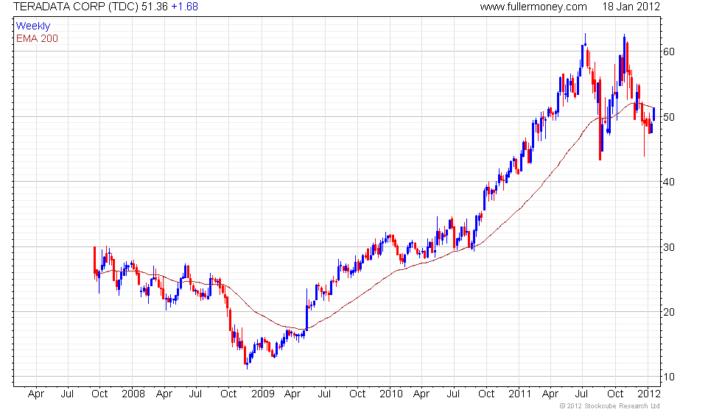Click the 2009 year axis label
This screenshot has height=412, width=722.
[x=263, y=394]
